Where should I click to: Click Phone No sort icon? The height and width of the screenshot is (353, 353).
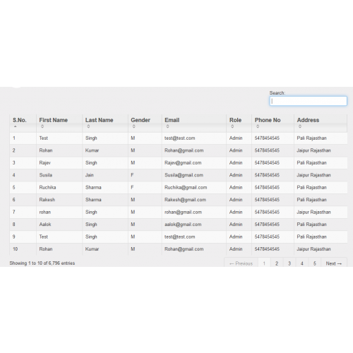(x=258, y=126)
